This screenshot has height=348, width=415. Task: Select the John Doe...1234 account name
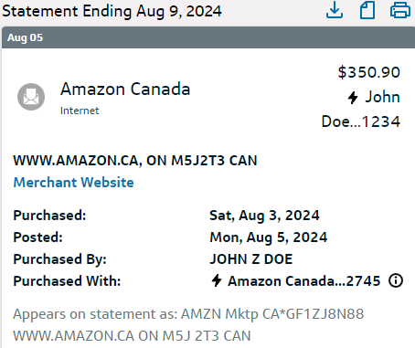361,110
